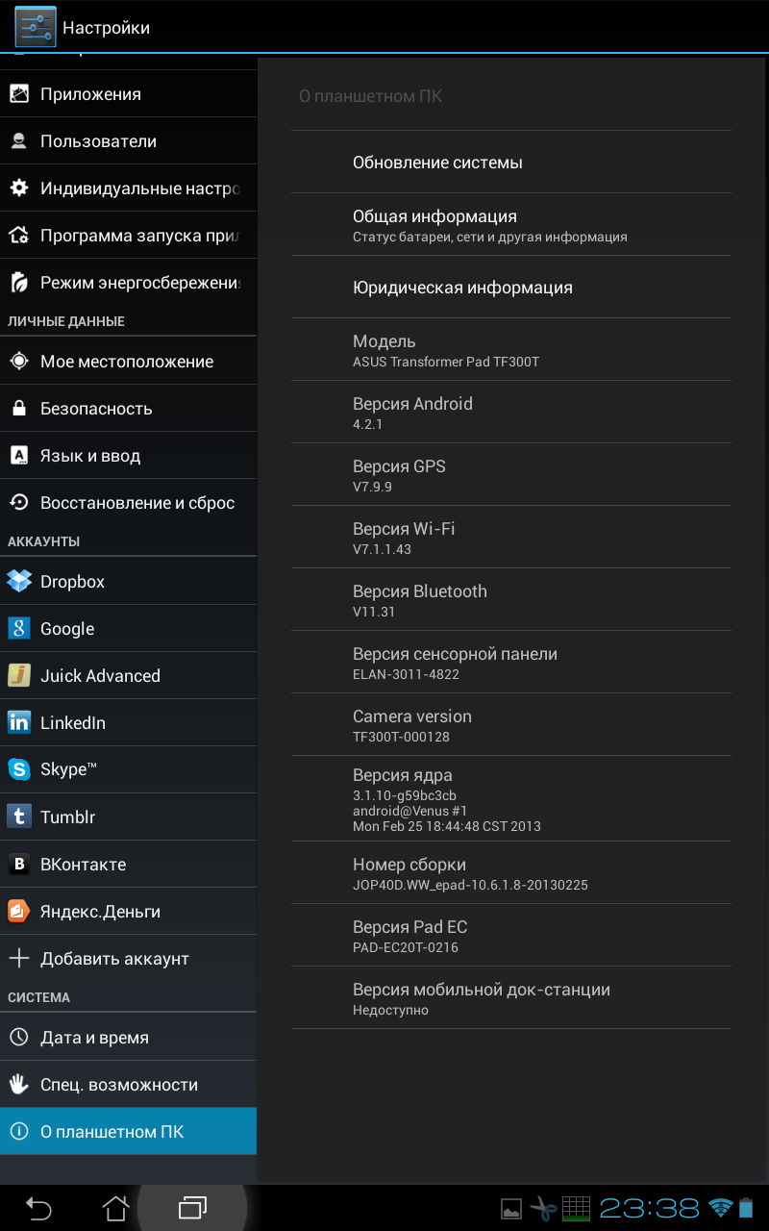
Task: Open recent apps from navigation bar
Action: coord(192,1207)
